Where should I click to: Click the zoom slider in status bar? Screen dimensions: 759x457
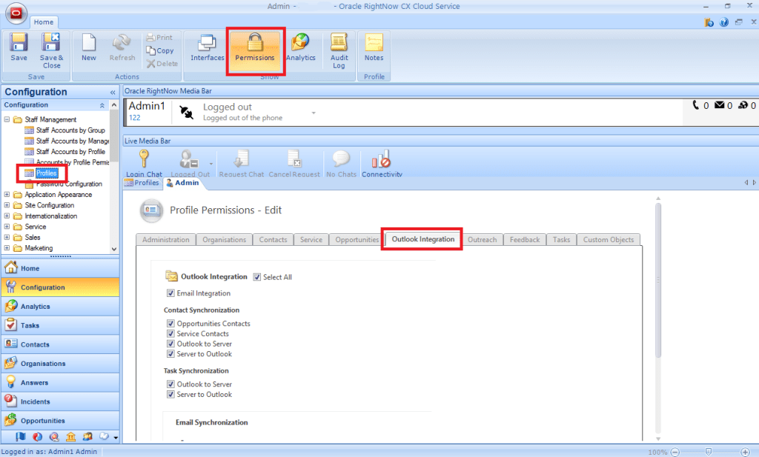[x=709, y=451]
